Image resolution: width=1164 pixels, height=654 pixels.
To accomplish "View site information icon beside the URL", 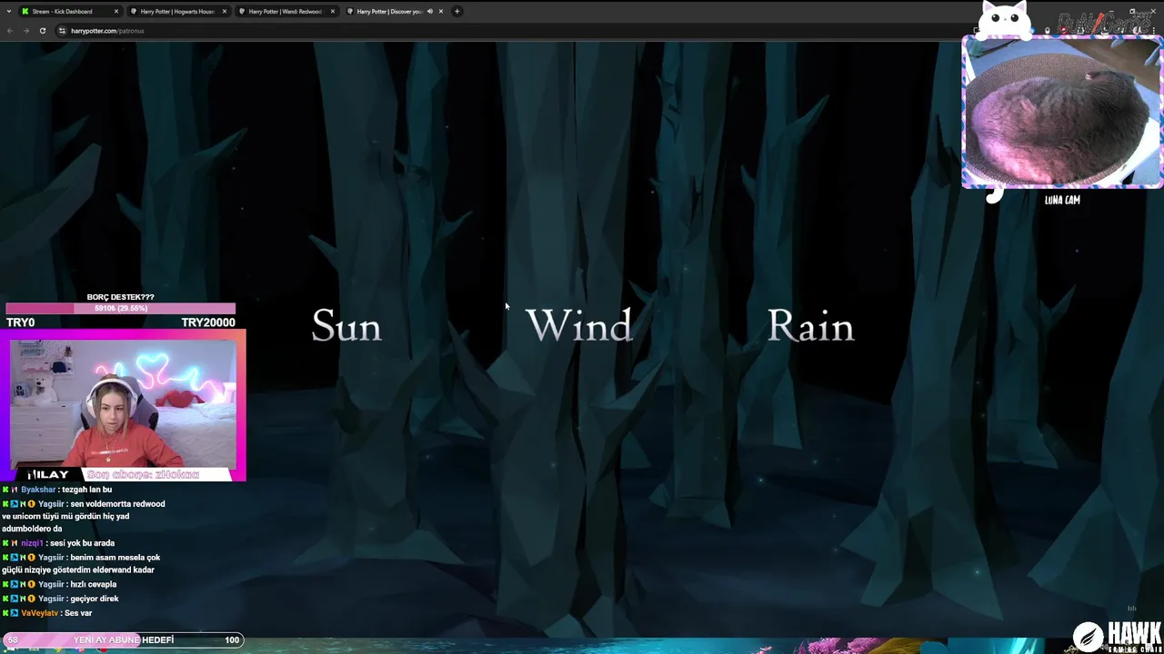I will point(62,31).
